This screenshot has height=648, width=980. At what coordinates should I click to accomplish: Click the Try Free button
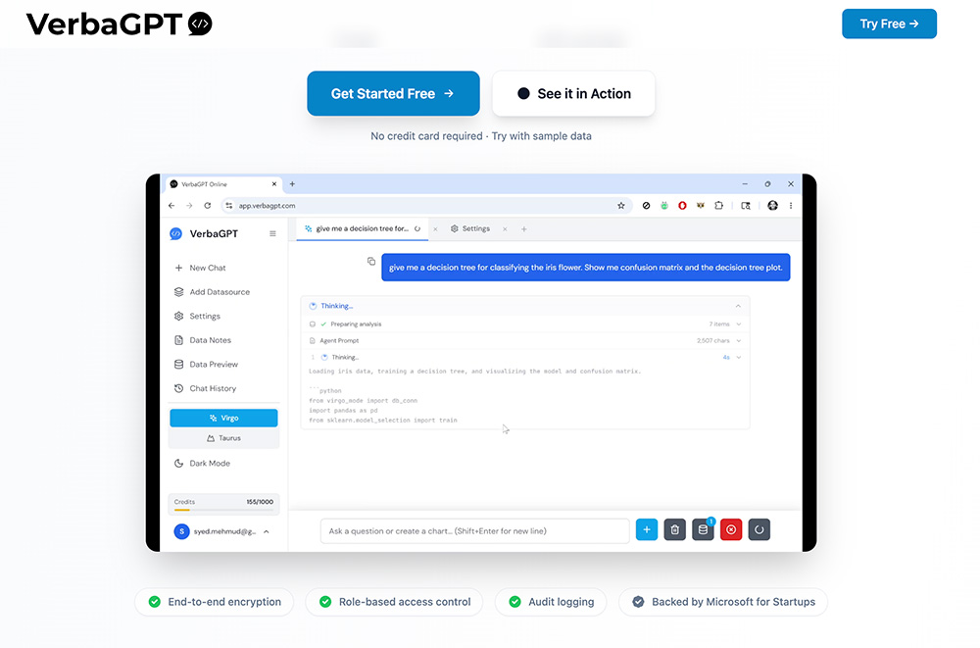(889, 24)
